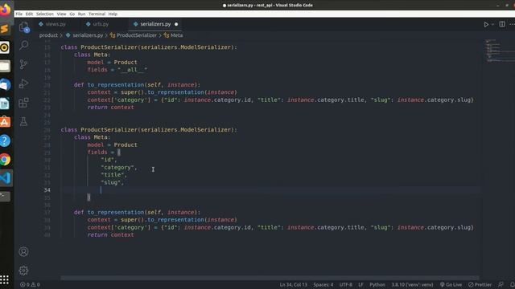The height and width of the screenshot is (289, 515).
Task: Open the Go menu
Action: [72, 14]
